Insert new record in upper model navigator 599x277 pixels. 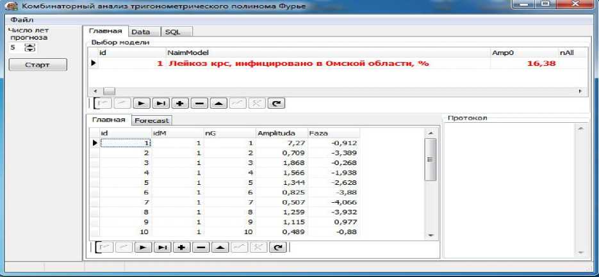click(x=181, y=102)
